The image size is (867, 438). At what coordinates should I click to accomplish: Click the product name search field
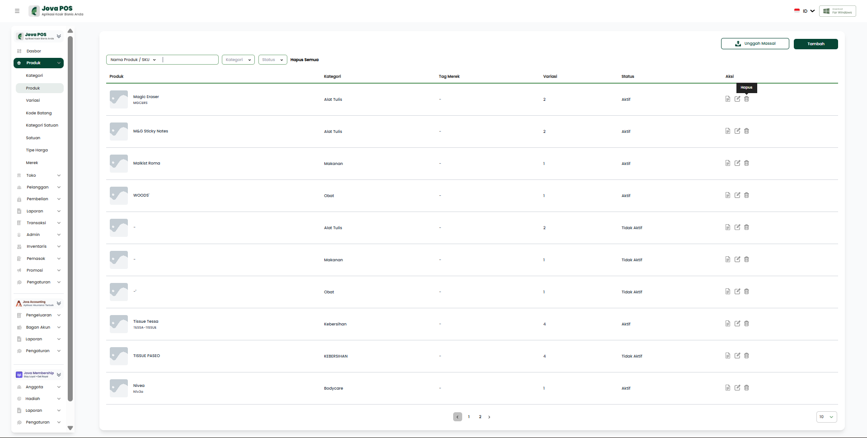pyautogui.click(x=190, y=60)
